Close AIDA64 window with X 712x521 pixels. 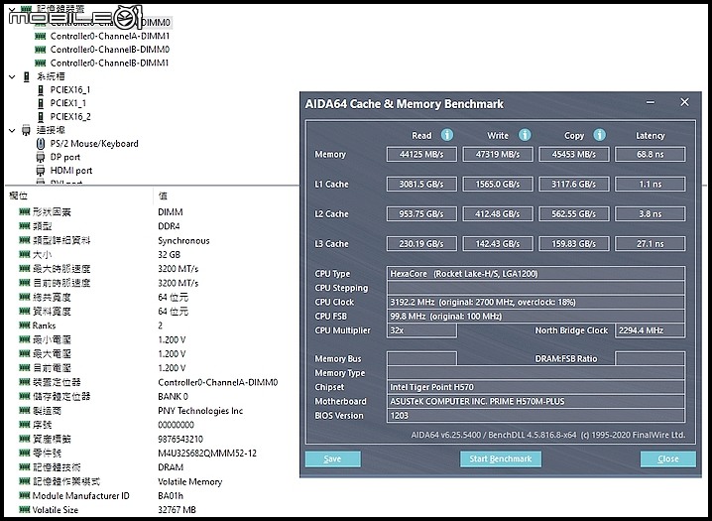(684, 102)
